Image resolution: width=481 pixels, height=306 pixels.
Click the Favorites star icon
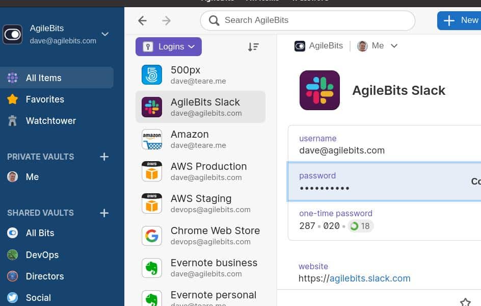point(13,99)
